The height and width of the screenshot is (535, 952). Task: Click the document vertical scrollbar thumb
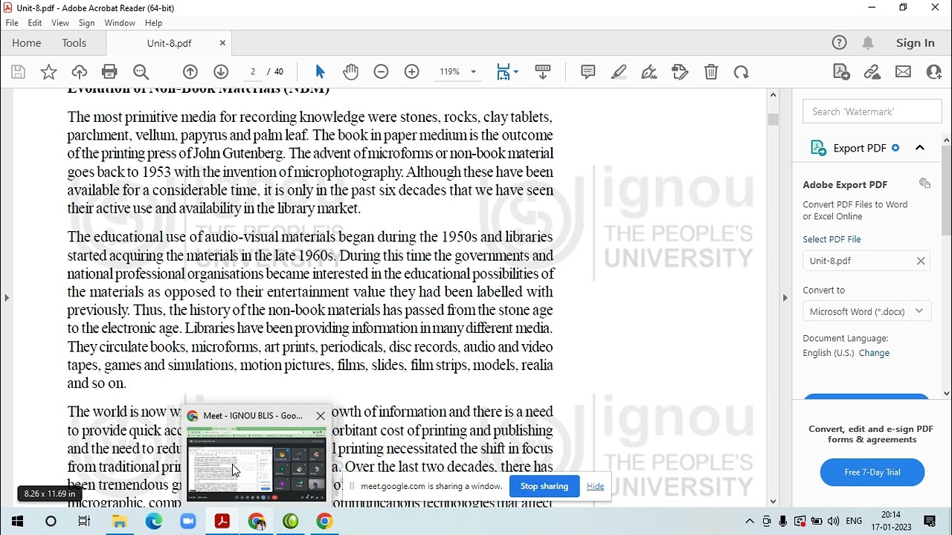tap(773, 120)
